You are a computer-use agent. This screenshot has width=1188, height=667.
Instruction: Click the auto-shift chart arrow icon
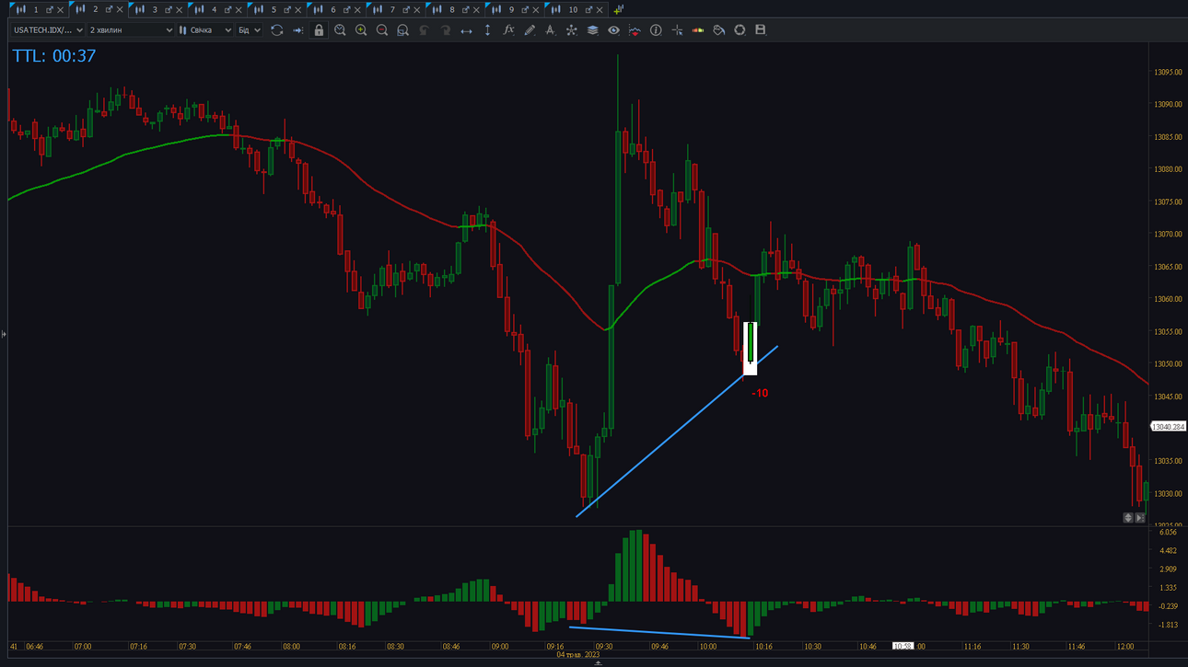(297, 30)
